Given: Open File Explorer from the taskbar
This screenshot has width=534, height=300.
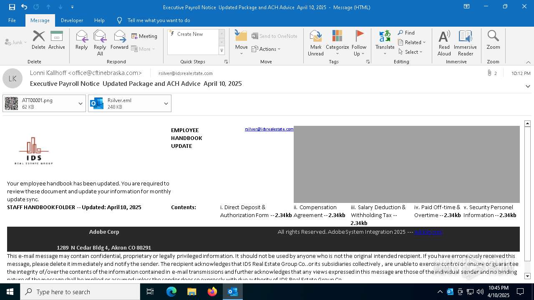Looking at the screenshot, I should [x=192, y=292].
